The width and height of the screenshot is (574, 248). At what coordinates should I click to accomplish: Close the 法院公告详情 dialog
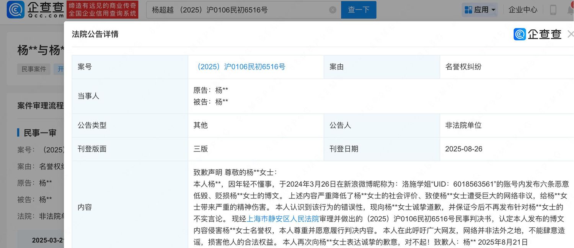pyautogui.click(x=570, y=34)
